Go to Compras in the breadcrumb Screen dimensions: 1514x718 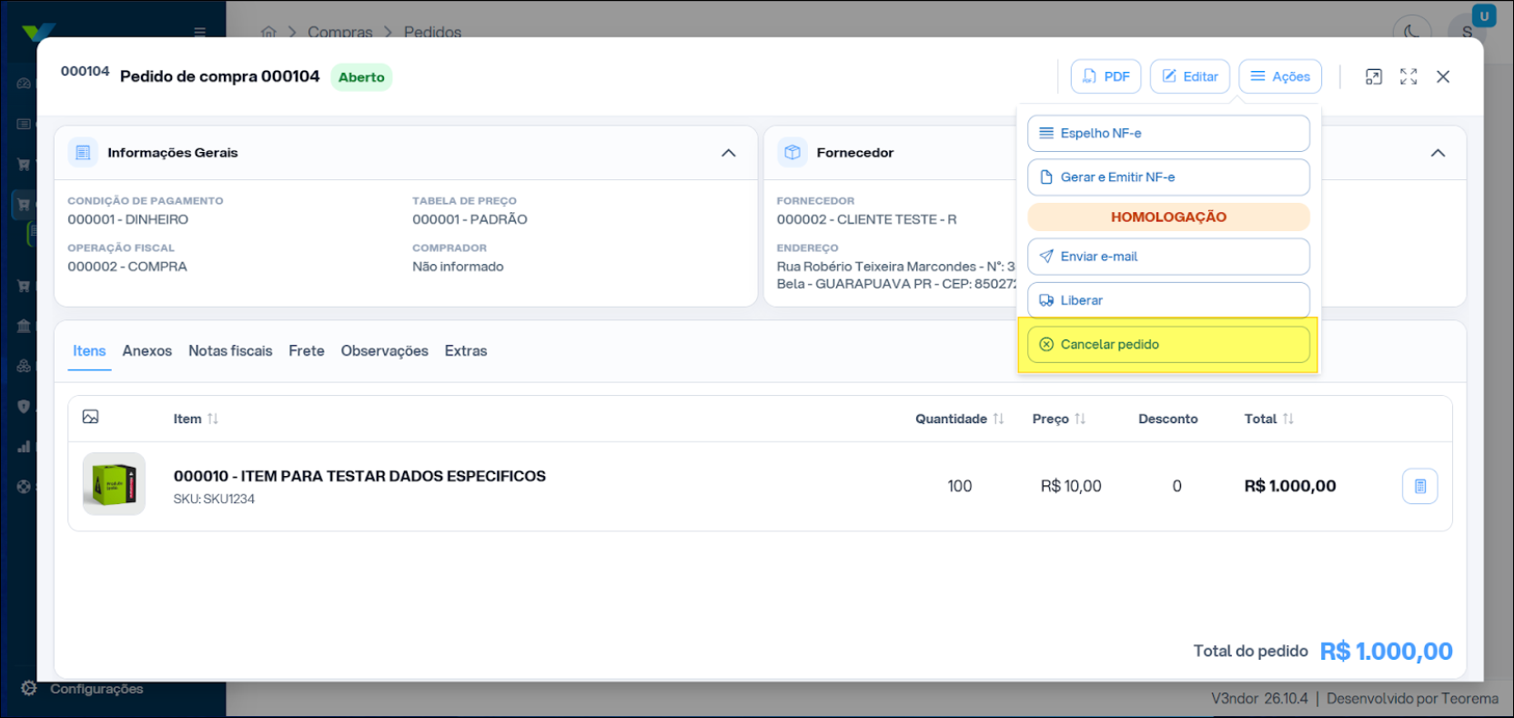tap(340, 32)
